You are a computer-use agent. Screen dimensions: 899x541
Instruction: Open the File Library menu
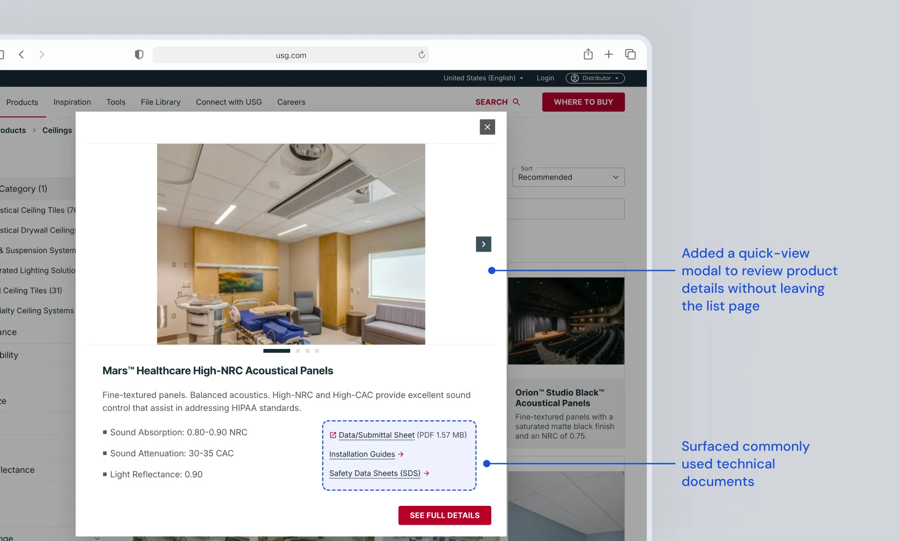click(x=161, y=102)
